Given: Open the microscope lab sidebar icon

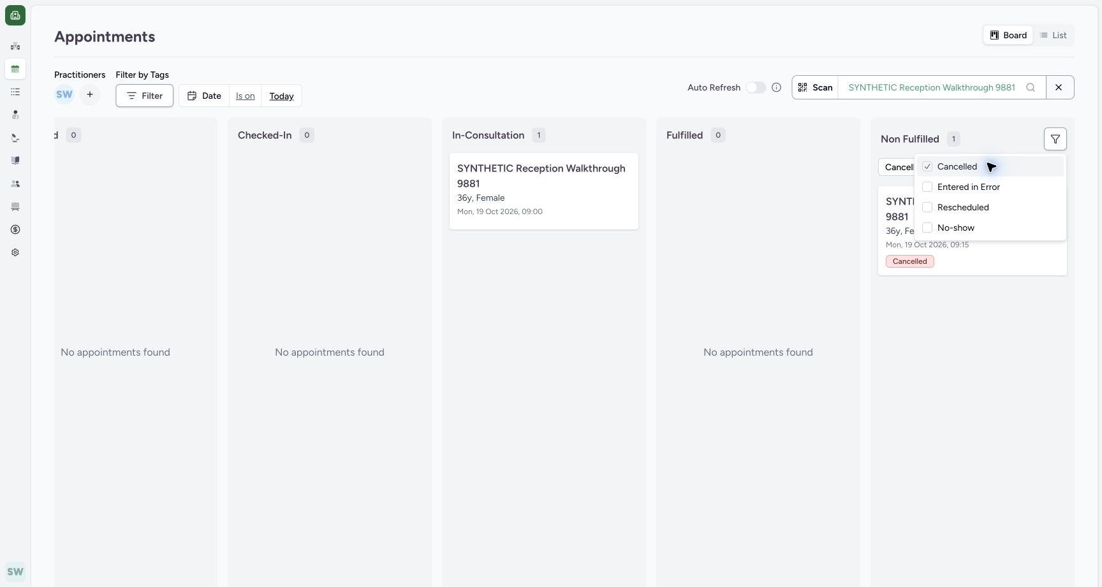Looking at the screenshot, I should [15, 138].
